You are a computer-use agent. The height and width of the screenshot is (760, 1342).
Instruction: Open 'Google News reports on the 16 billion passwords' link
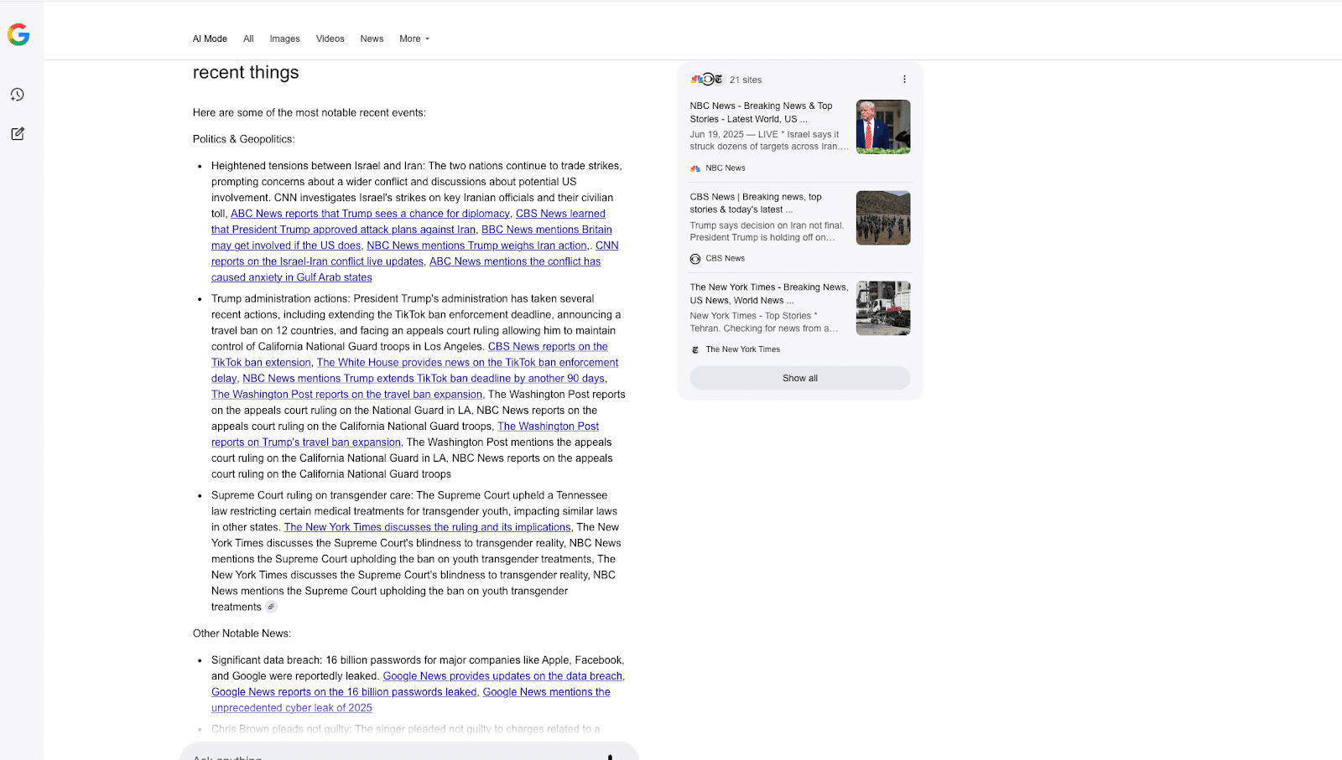(344, 692)
